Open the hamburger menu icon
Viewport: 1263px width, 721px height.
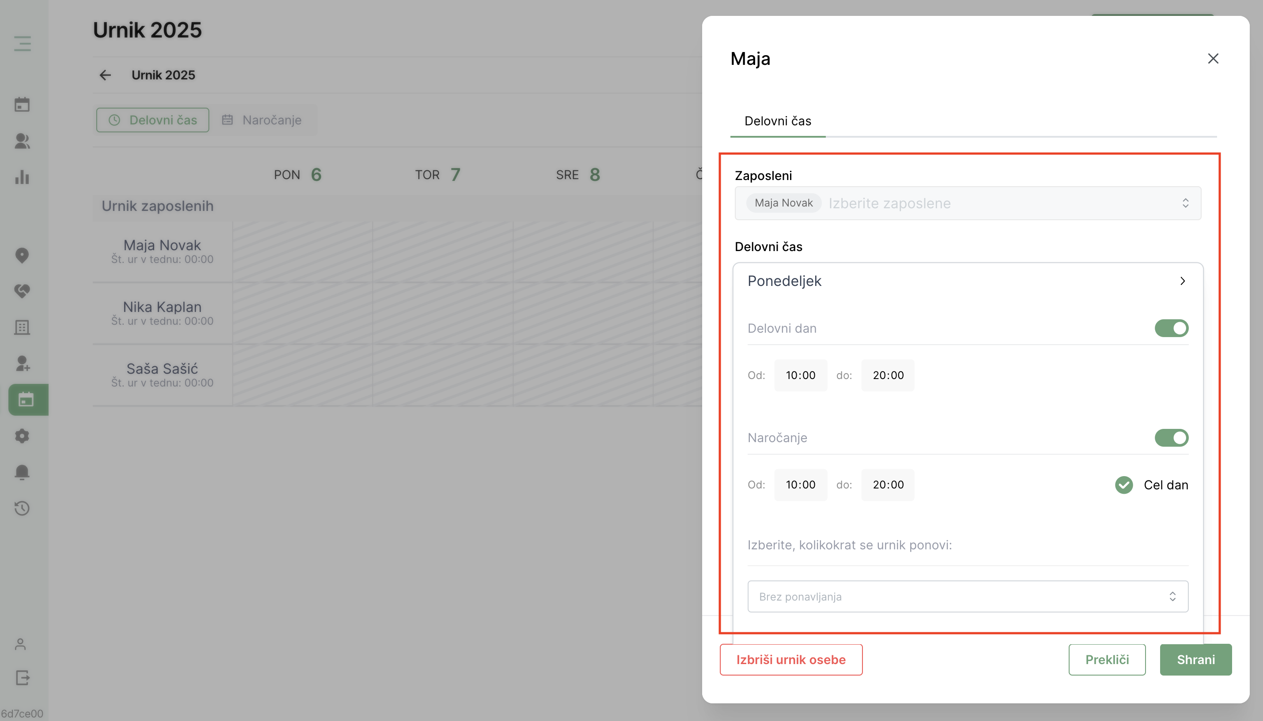[22, 44]
